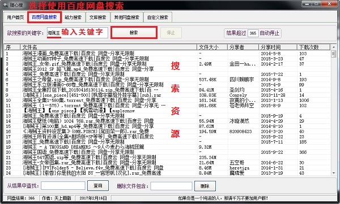Click sharer 四川赖晓宇 cell
340x204 pixels.
coord(241,79)
